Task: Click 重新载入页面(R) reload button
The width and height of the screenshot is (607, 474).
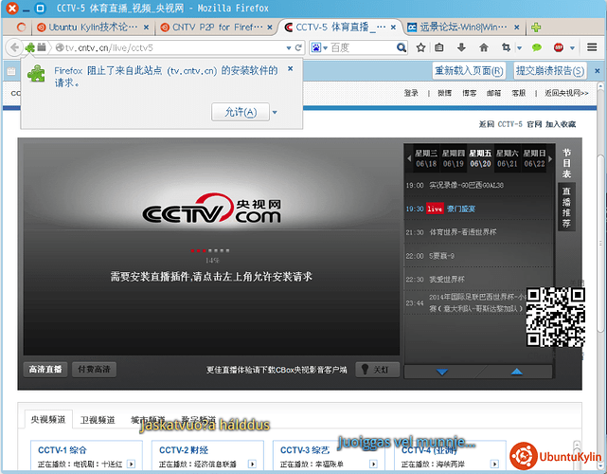Action: (469, 71)
